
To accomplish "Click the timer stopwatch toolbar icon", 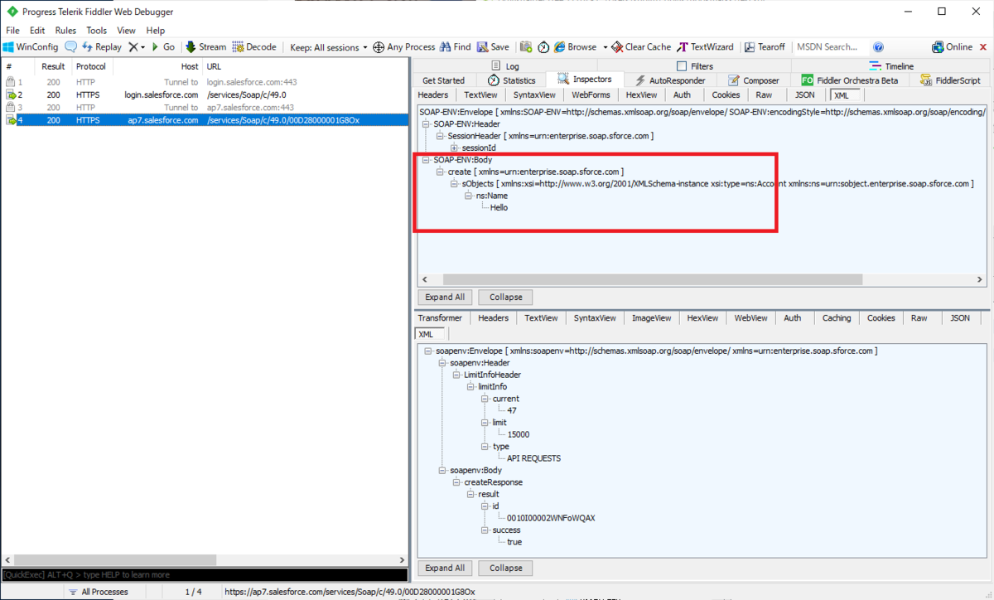I will pos(543,47).
